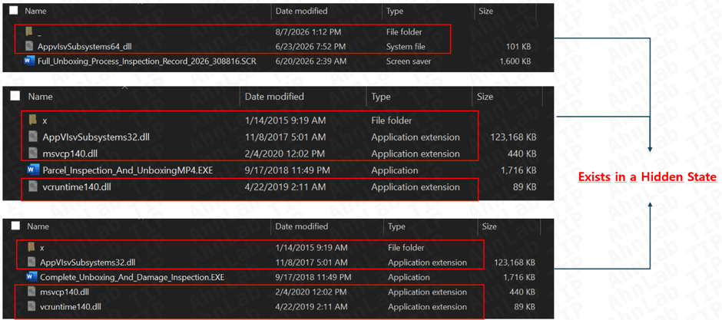Click "File folder" type of the "_" folder
Screen dimensions: 722x320
pos(404,32)
